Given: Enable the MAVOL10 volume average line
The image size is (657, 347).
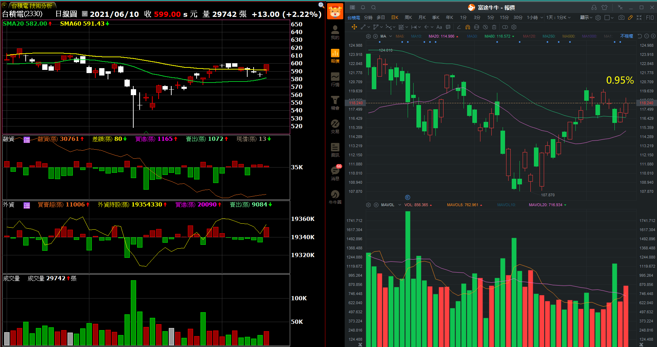Looking at the screenshot, I should click(x=506, y=205).
